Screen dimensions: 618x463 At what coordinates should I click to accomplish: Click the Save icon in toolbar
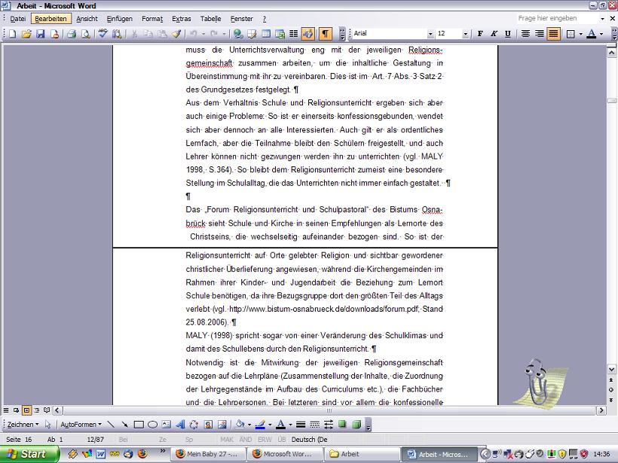click(40, 34)
